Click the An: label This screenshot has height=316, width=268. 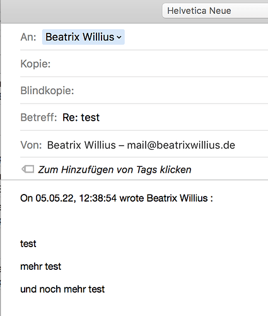pos(28,37)
